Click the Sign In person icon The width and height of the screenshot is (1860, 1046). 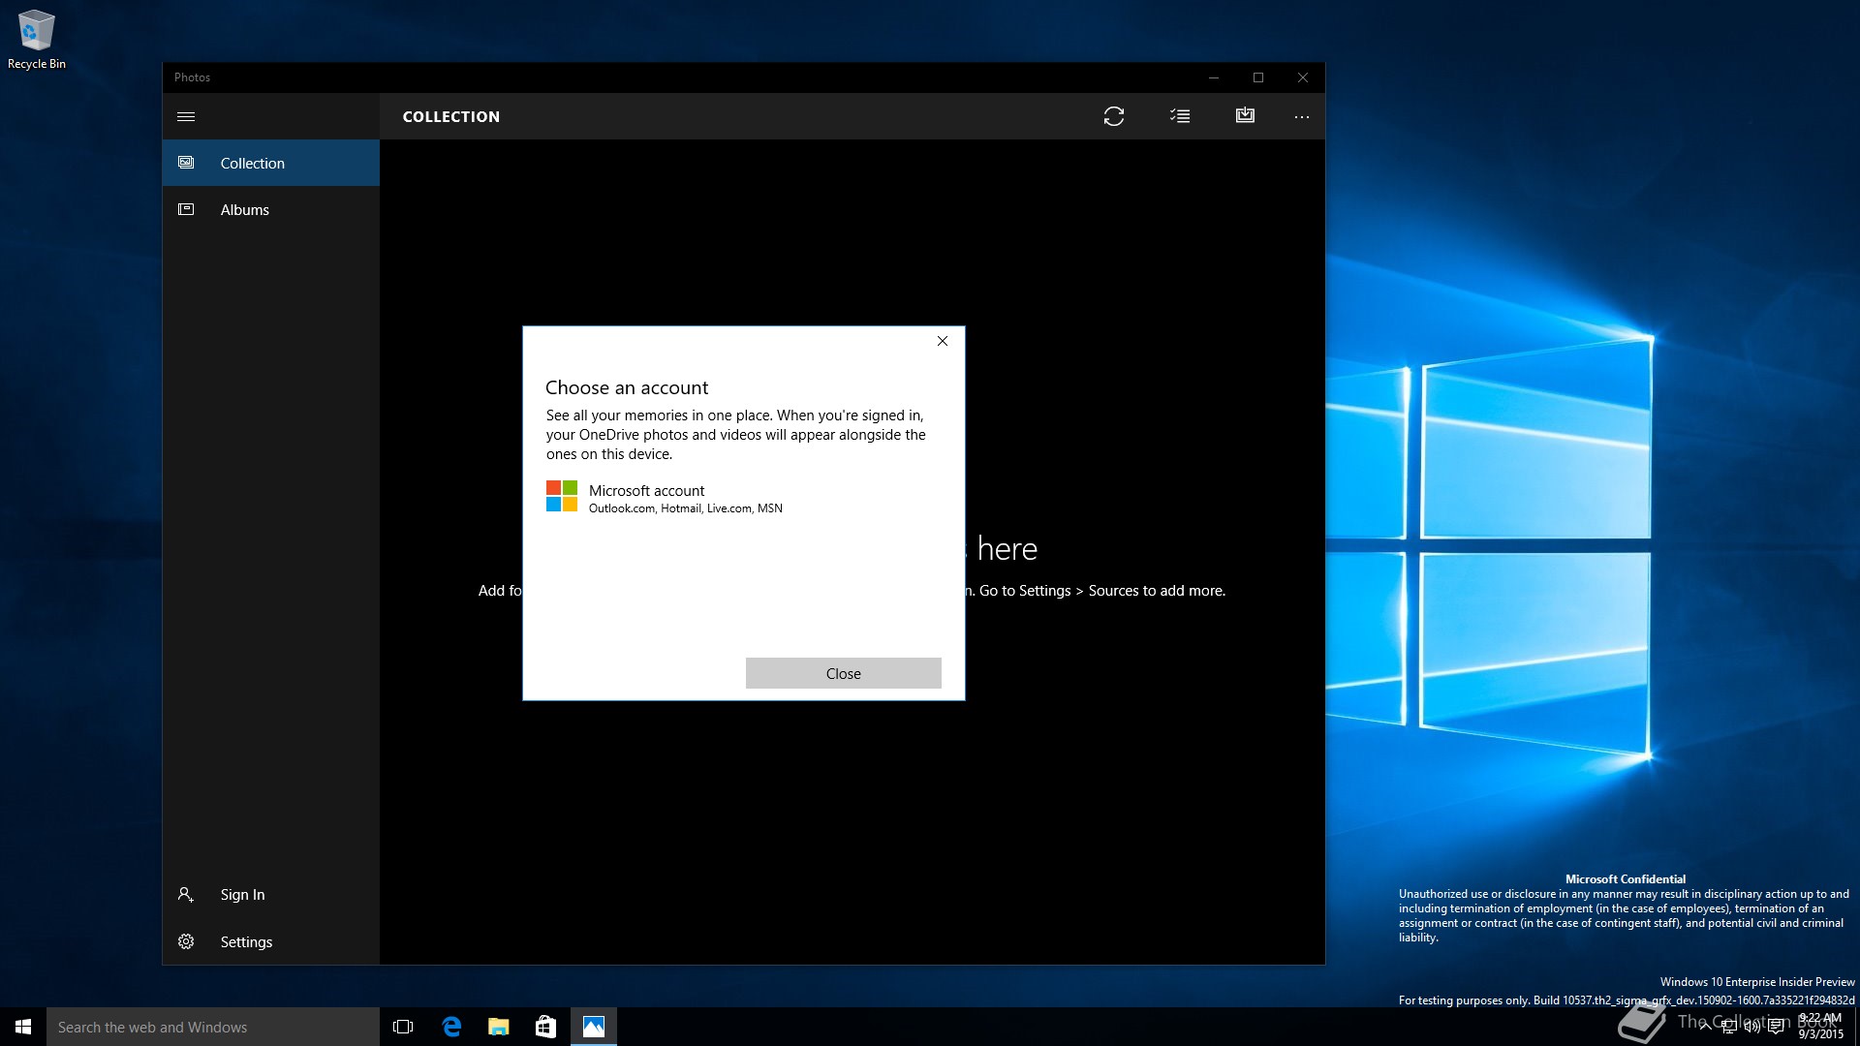[x=186, y=894]
